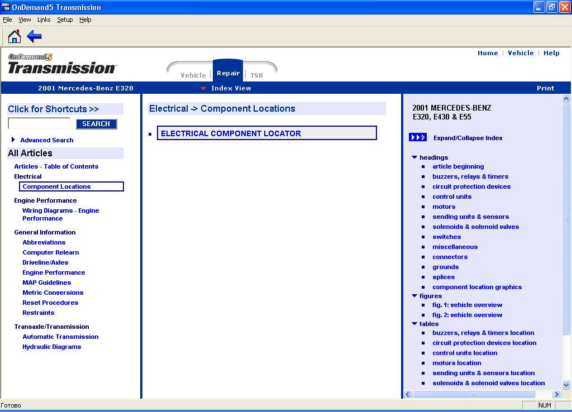Open Metric Conversions article
The width and height of the screenshot is (572, 412).
coord(53,293)
